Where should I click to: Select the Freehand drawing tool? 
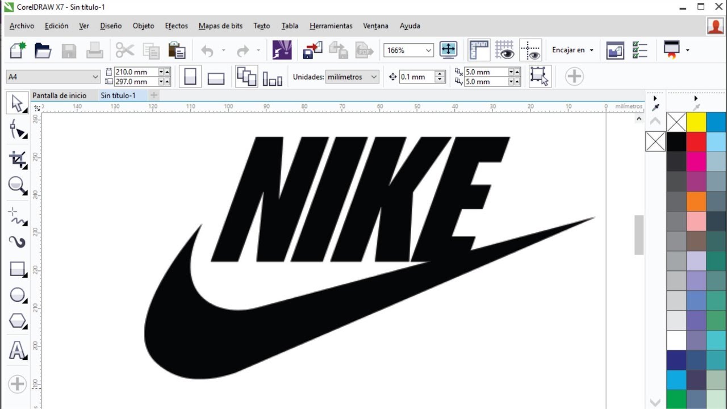point(18,216)
